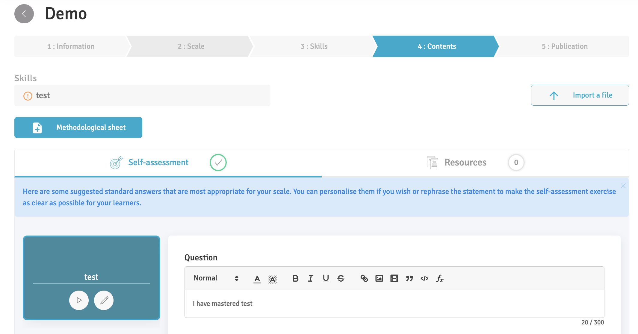Open the text background color picker

coord(272,279)
